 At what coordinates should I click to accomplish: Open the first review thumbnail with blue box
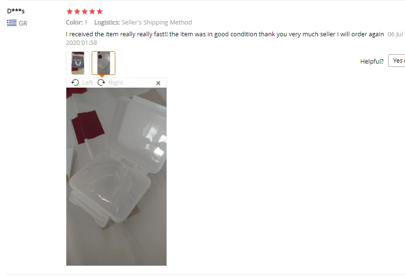78,63
